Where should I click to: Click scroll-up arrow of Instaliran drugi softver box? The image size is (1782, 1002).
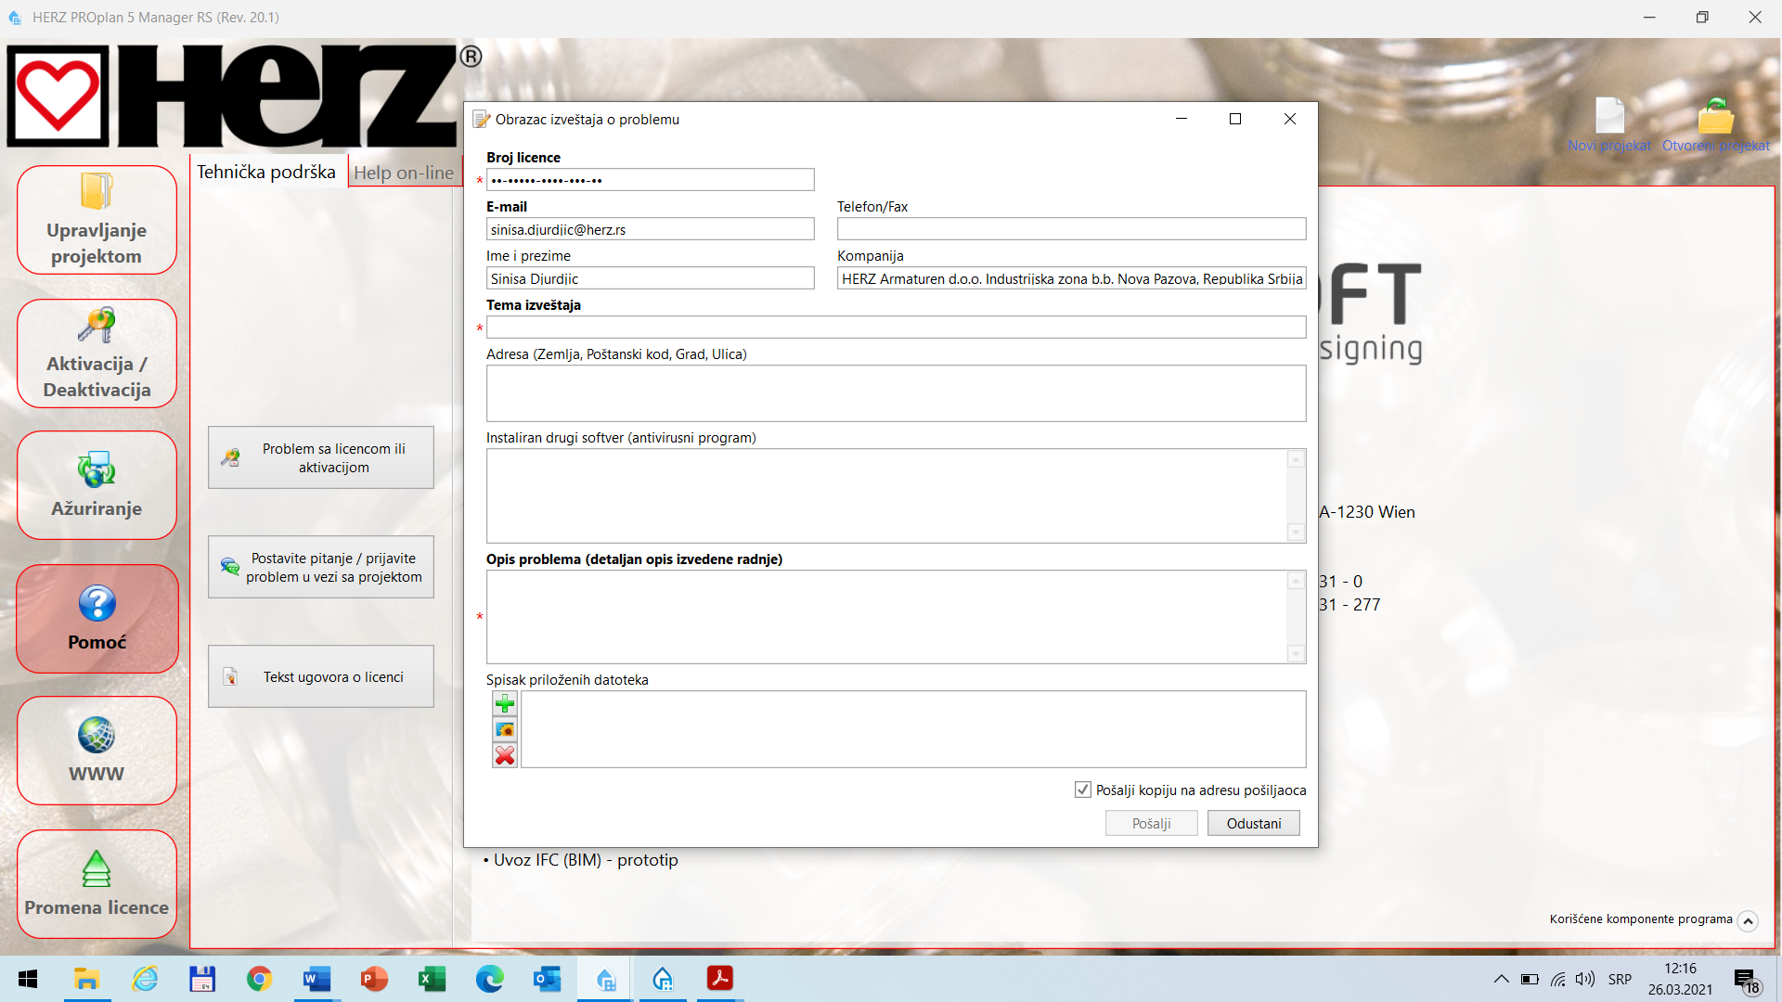click(1296, 459)
